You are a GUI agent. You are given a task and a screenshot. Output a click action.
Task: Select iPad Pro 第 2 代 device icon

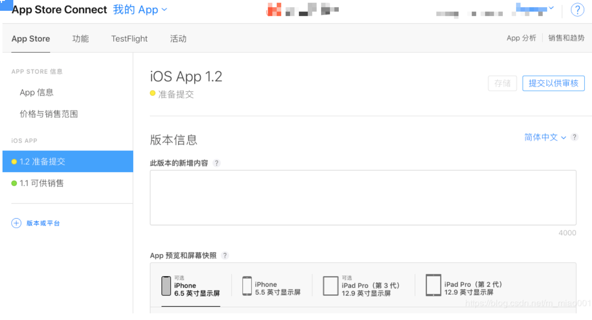point(433,285)
